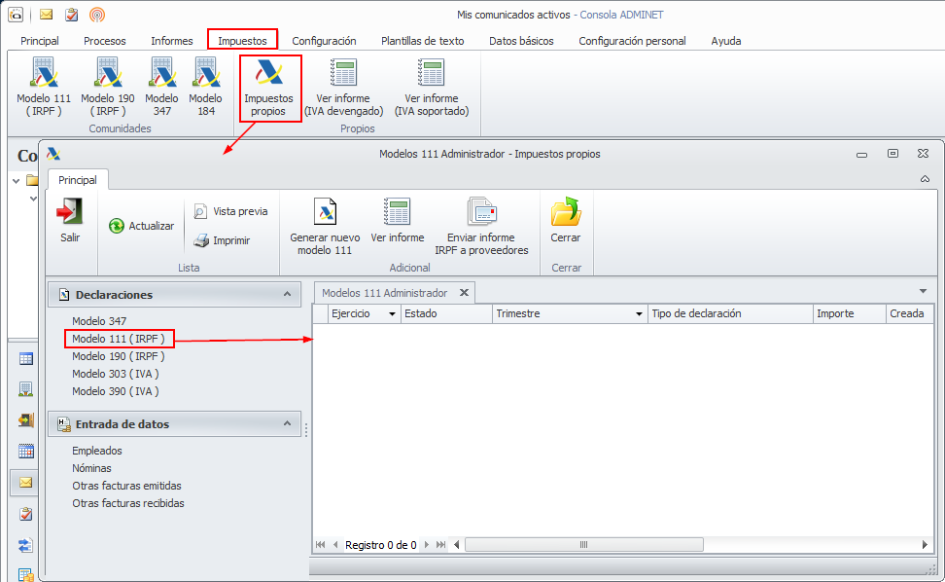
Task: Open Ver informe (IVA soportado)
Action: click(432, 87)
